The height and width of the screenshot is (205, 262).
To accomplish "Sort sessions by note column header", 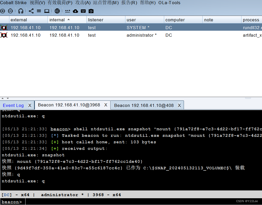I will click(222, 20).
